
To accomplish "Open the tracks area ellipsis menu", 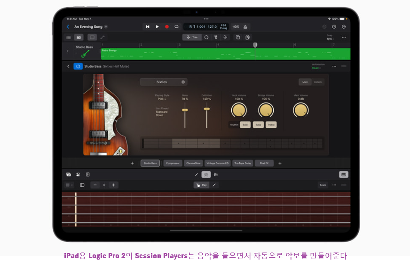I will (x=344, y=37).
